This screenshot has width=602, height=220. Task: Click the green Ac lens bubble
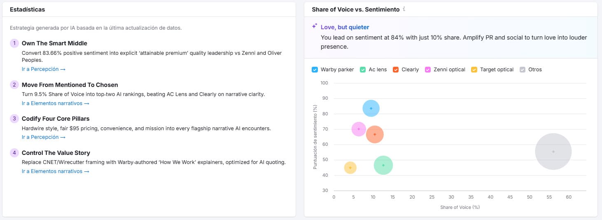click(383, 165)
